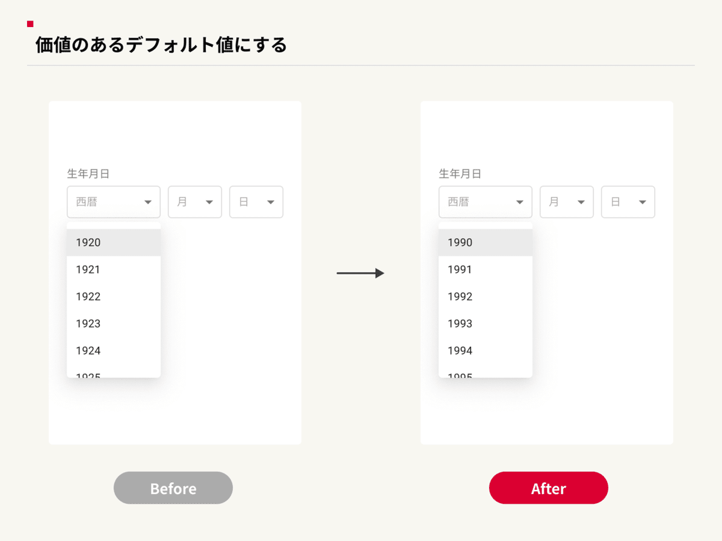The height and width of the screenshot is (541, 722).
Task: Select 1923 from the Before year list
Action: coord(114,323)
